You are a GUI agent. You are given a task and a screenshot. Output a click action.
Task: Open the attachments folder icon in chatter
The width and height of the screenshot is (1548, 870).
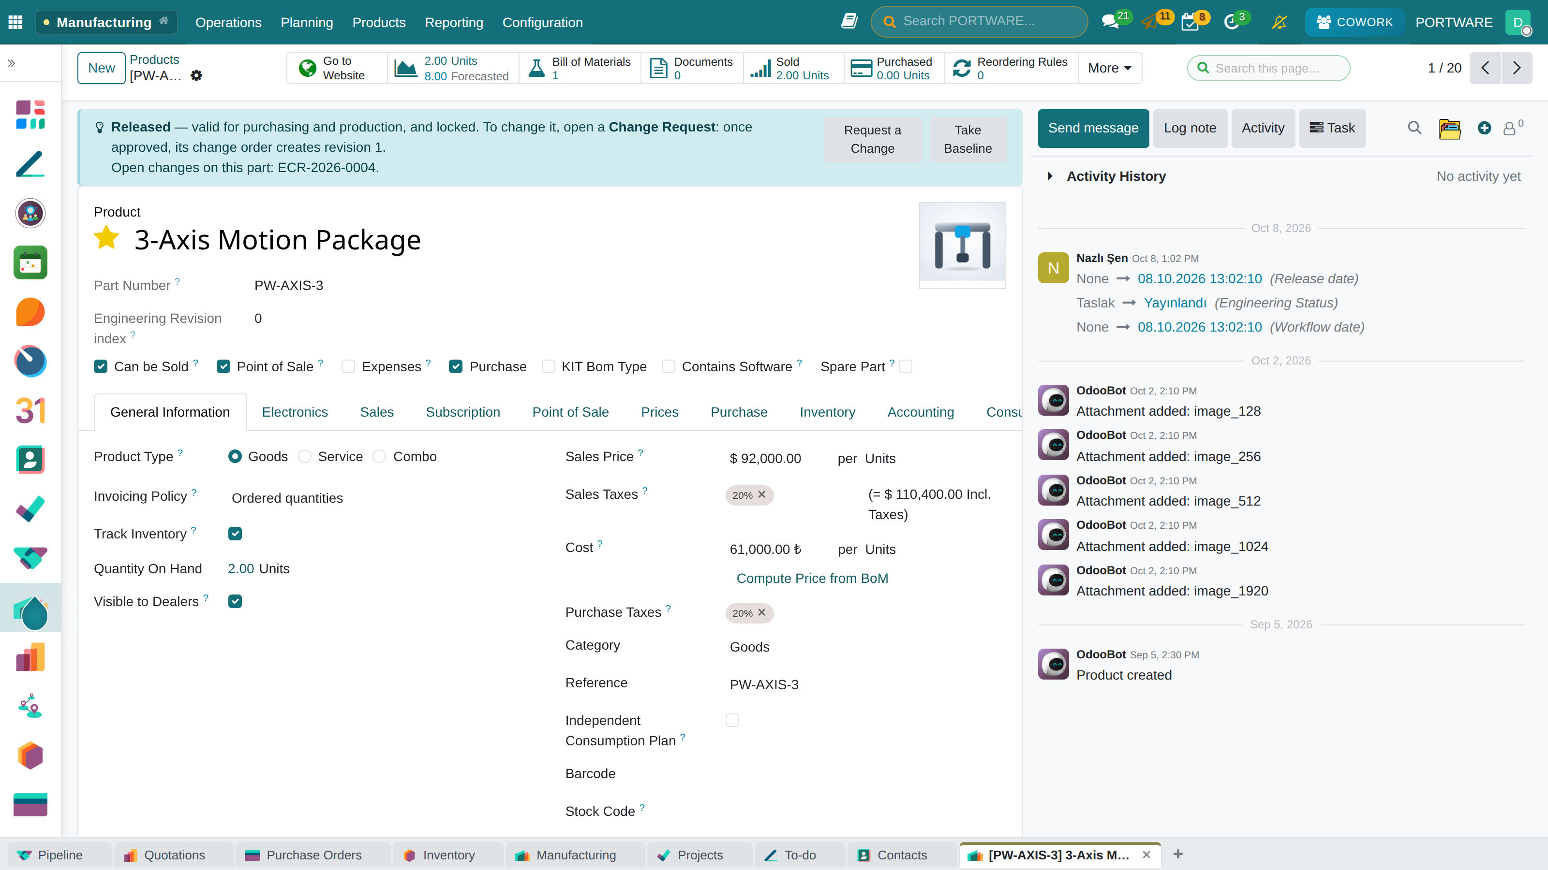point(1449,128)
